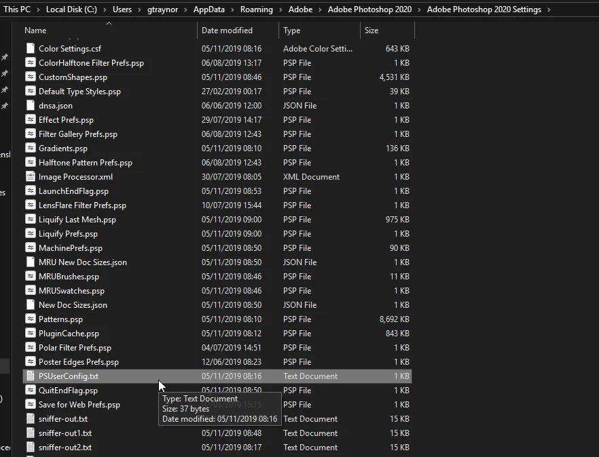599x457 pixels.
Task: Select the sniffer-out2.txt file name
Action: coord(65,447)
